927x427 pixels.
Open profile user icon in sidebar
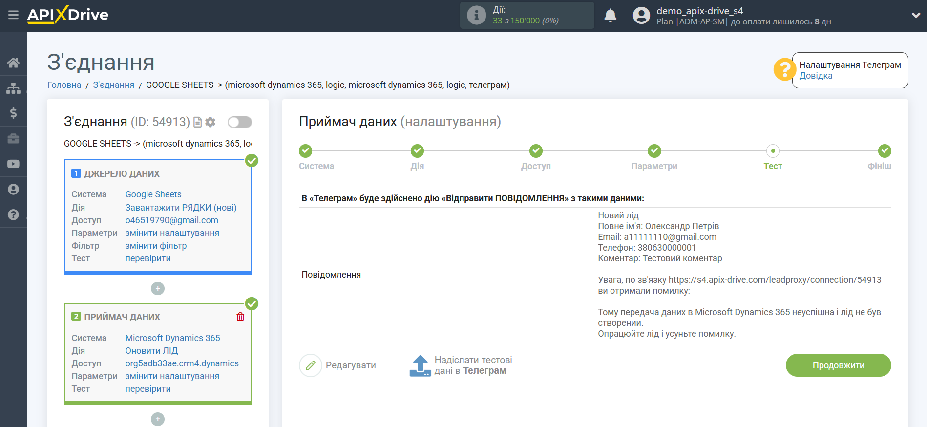pos(13,190)
